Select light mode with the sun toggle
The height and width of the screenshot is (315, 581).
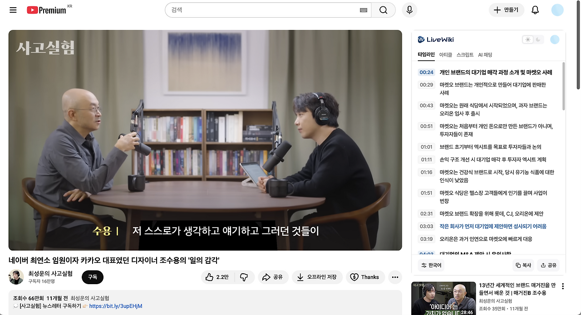[527, 39]
